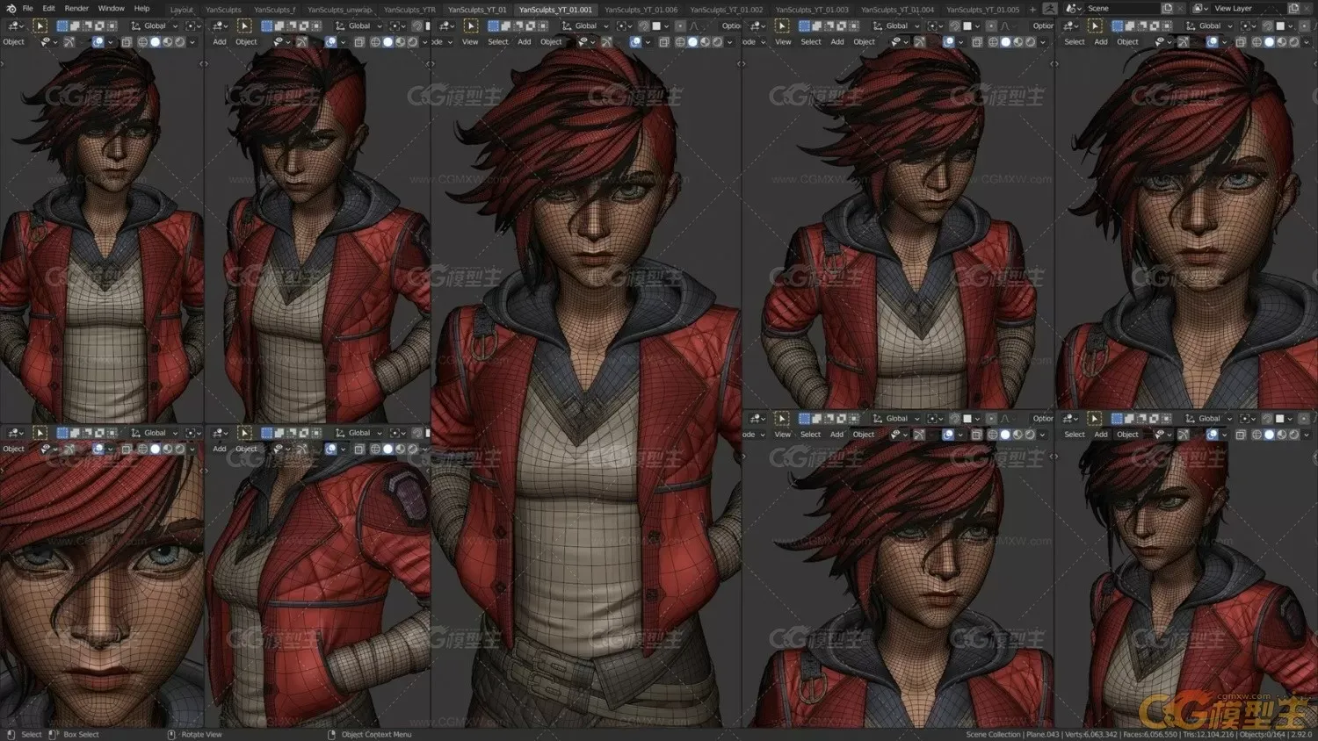Open Add menu in center viewport header
Screen dimensions: 1318x741
[525, 41]
